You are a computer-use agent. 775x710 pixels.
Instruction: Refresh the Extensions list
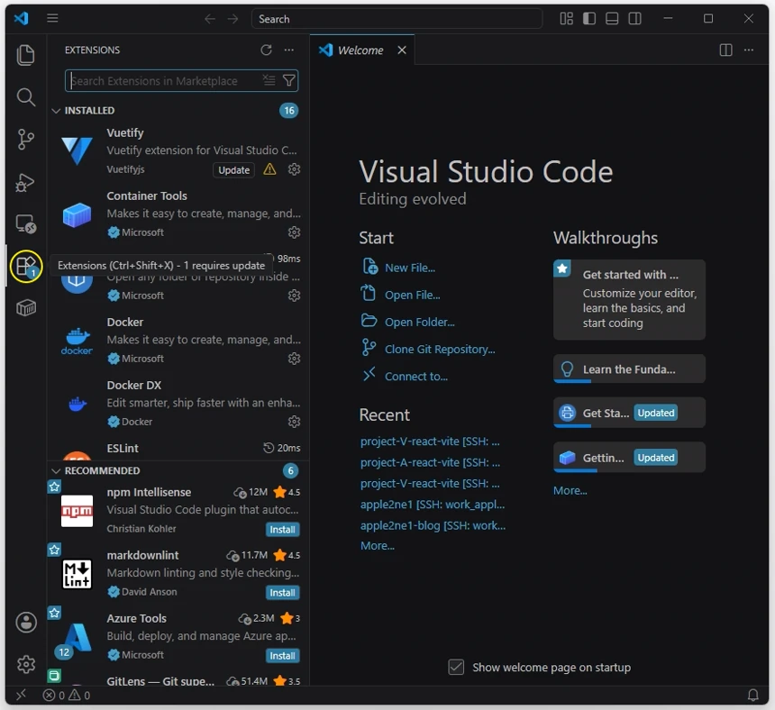[x=266, y=50]
